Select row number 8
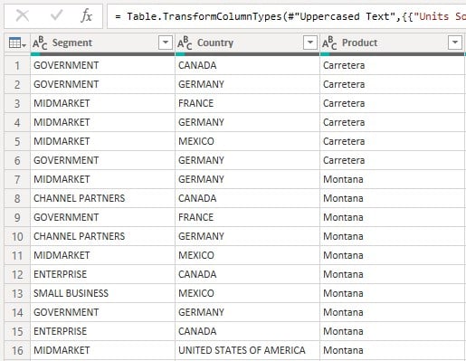The height and width of the screenshot is (361, 466). pyautogui.click(x=17, y=198)
